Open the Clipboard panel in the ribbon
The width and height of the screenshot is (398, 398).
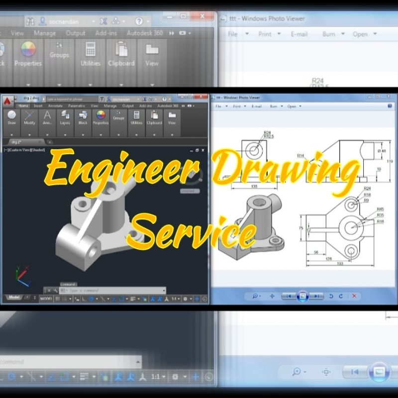pos(154,115)
